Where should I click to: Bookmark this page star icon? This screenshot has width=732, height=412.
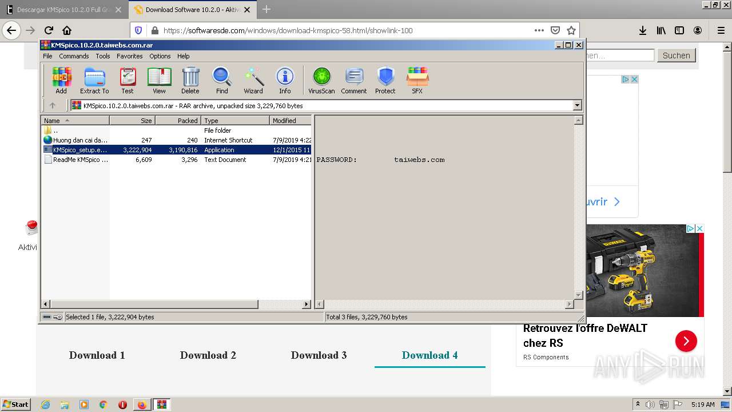pyautogui.click(x=571, y=30)
